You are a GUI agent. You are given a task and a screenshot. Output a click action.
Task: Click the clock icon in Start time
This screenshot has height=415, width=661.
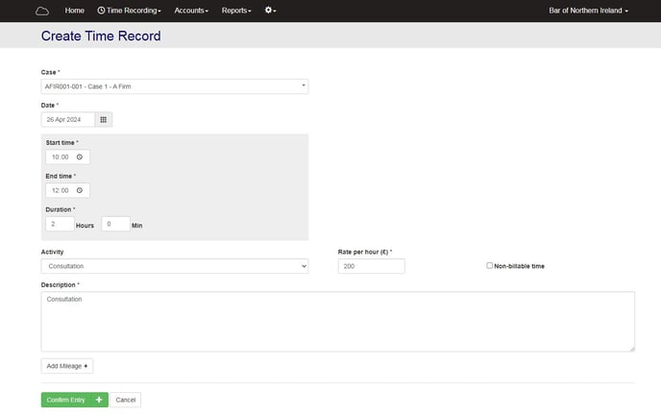click(80, 157)
